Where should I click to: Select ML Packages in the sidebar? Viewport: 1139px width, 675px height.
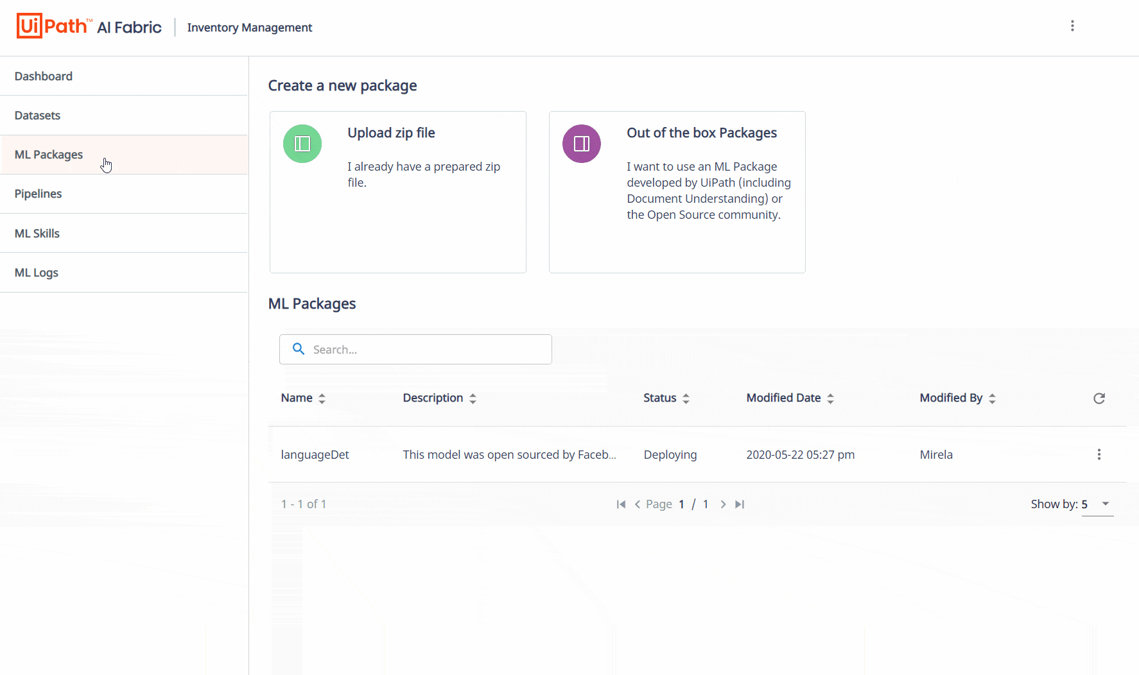click(x=125, y=155)
